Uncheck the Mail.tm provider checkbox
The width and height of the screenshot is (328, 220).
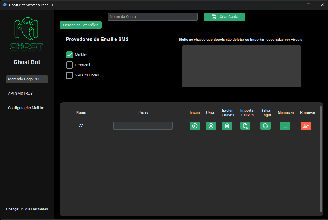[x=69, y=55]
